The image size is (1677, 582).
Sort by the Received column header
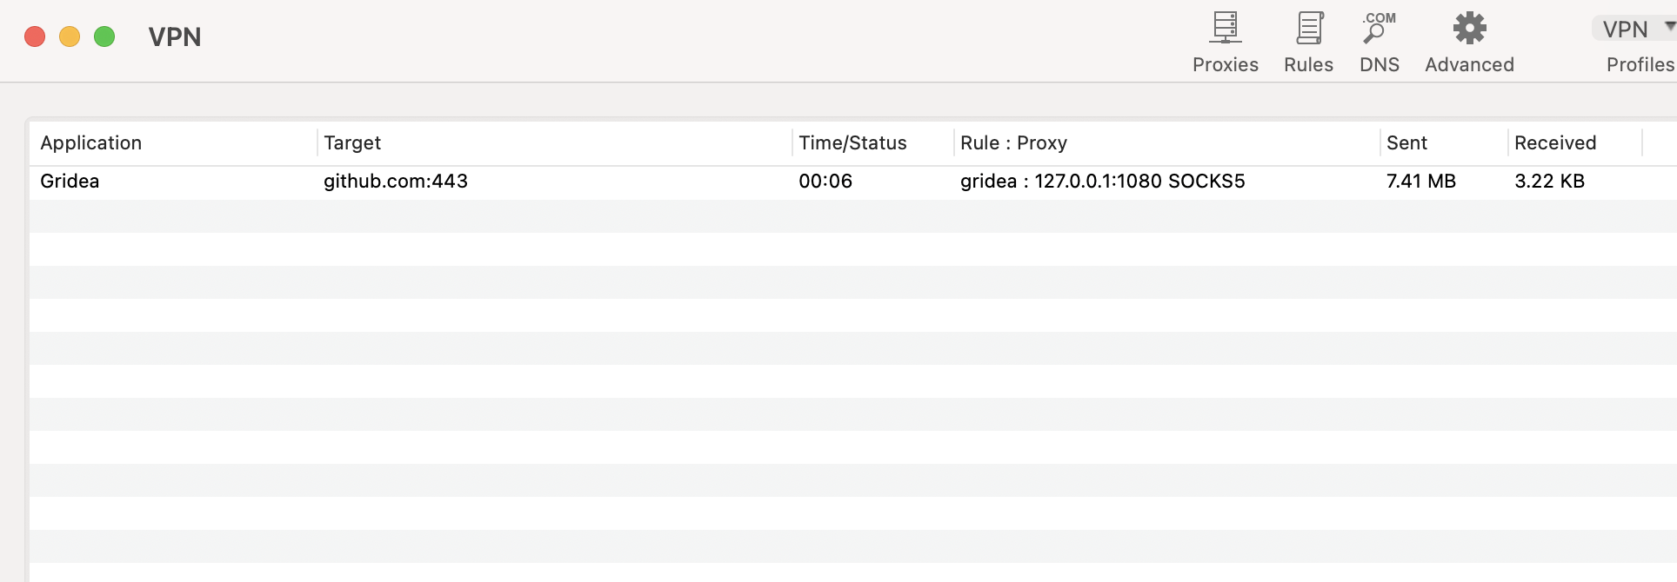(1554, 143)
